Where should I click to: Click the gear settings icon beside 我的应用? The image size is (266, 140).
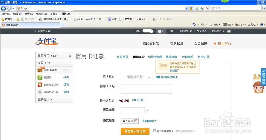click(70, 56)
